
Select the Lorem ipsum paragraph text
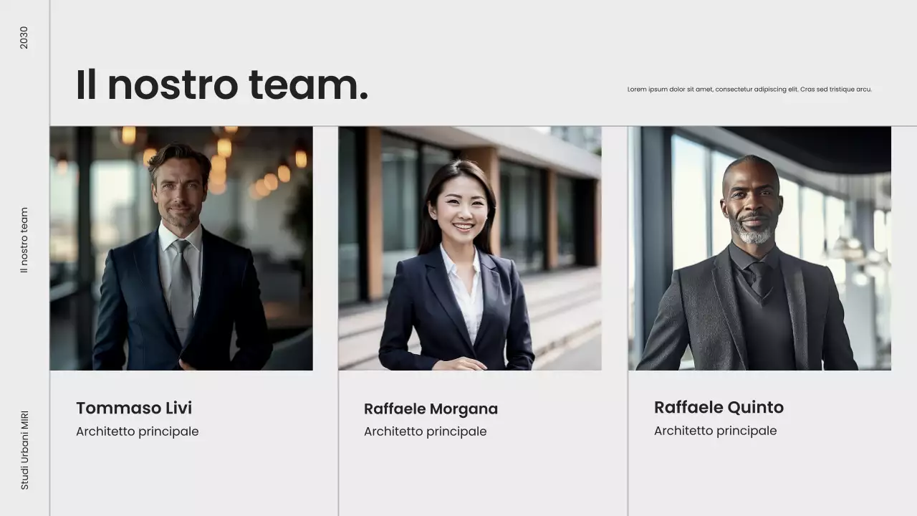click(749, 90)
